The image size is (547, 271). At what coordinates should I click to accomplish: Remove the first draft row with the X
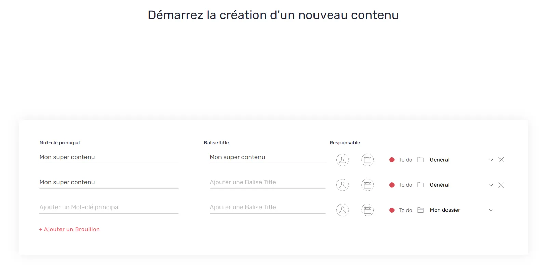point(501,160)
